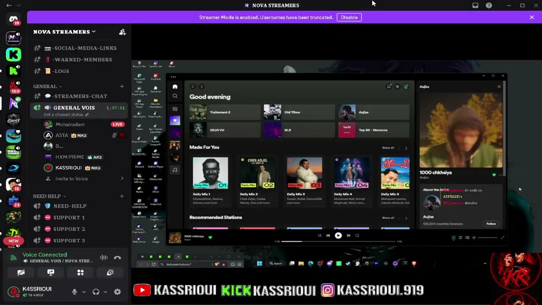Open the Nova Streamers server dropdown
Image resolution: width=542 pixels, height=305 pixels.
[x=64, y=32]
